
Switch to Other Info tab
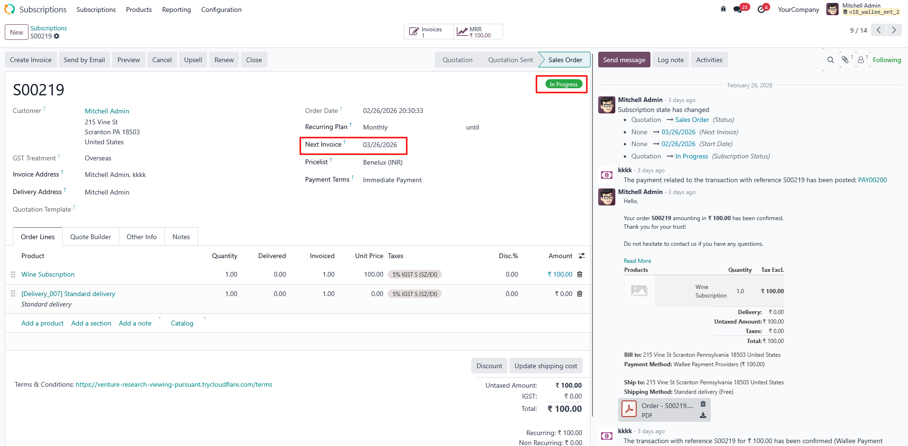click(x=142, y=237)
